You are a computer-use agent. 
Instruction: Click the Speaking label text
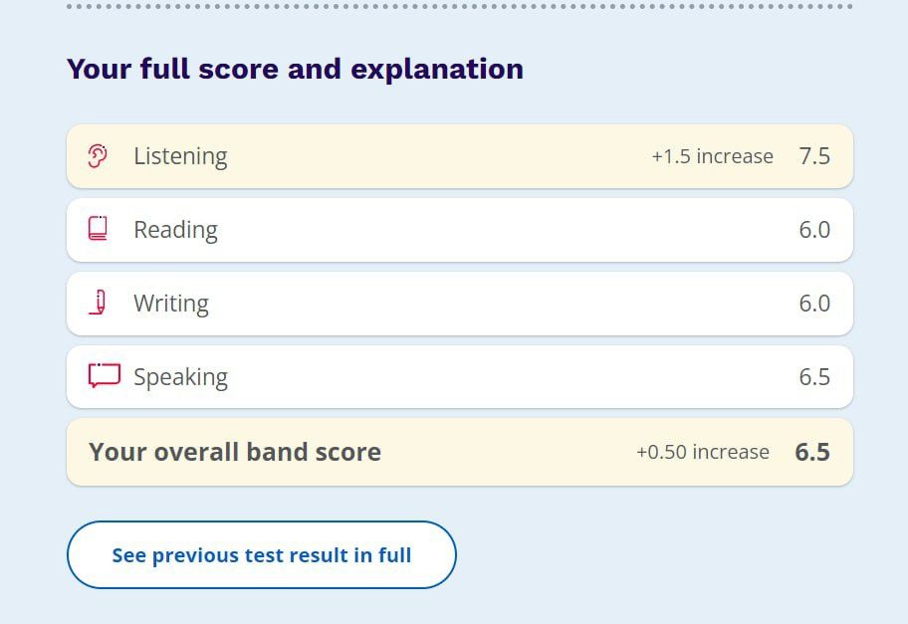[x=180, y=377]
